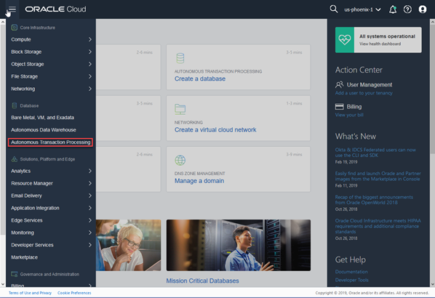
Task: Open Oracle OpenWorld 2018 recap link
Action: tap(374, 200)
